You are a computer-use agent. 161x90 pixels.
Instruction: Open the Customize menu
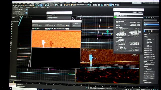point(68,3)
